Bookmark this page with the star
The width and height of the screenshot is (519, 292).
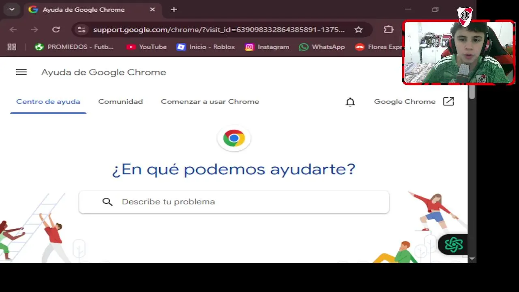[x=358, y=30]
